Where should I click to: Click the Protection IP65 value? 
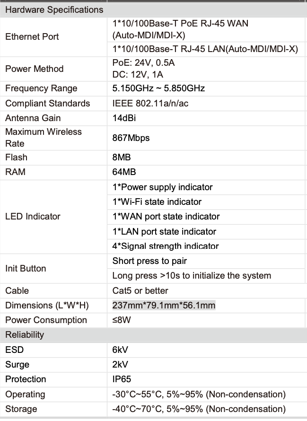[122, 379]
